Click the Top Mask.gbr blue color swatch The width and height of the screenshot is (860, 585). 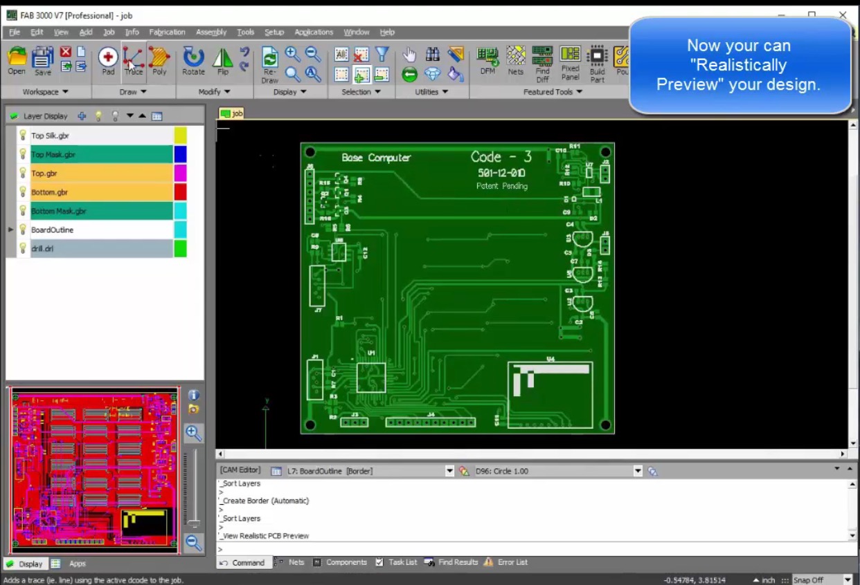pyautogui.click(x=180, y=154)
